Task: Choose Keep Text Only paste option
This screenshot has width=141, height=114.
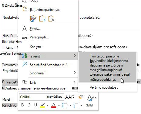Action: [x=51, y=18]
